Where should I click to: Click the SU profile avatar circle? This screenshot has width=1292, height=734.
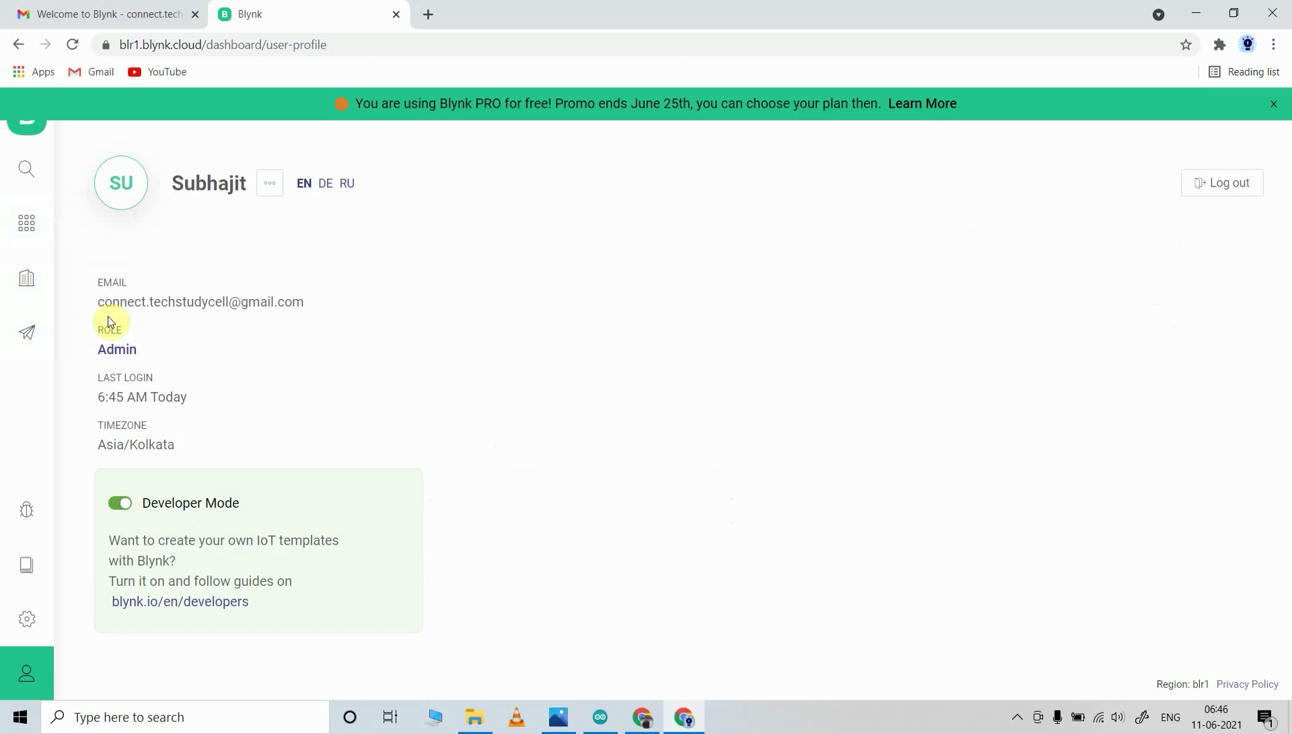(x=121, y=183)
